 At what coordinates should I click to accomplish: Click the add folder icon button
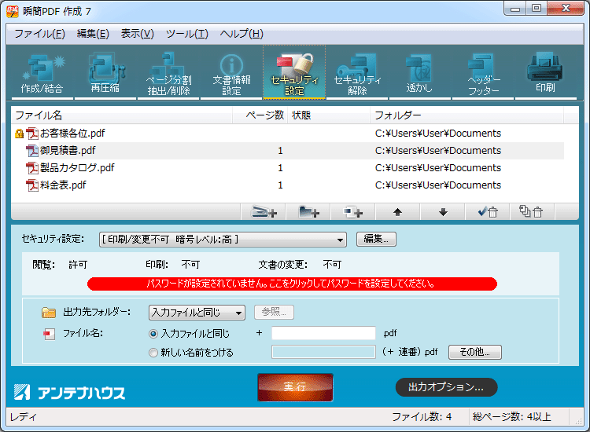[308, 212]
